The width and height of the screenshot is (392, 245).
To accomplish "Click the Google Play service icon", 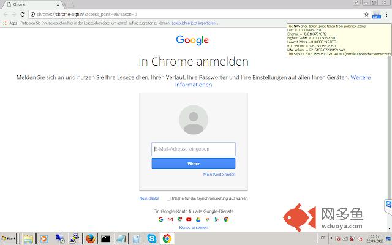I will pos(217,219).
